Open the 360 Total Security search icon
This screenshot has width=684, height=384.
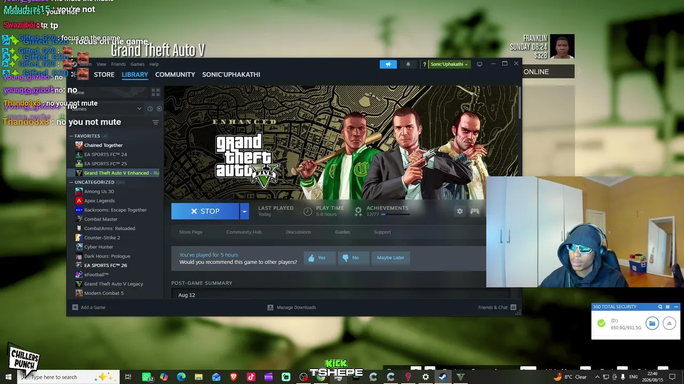[660, 307]
